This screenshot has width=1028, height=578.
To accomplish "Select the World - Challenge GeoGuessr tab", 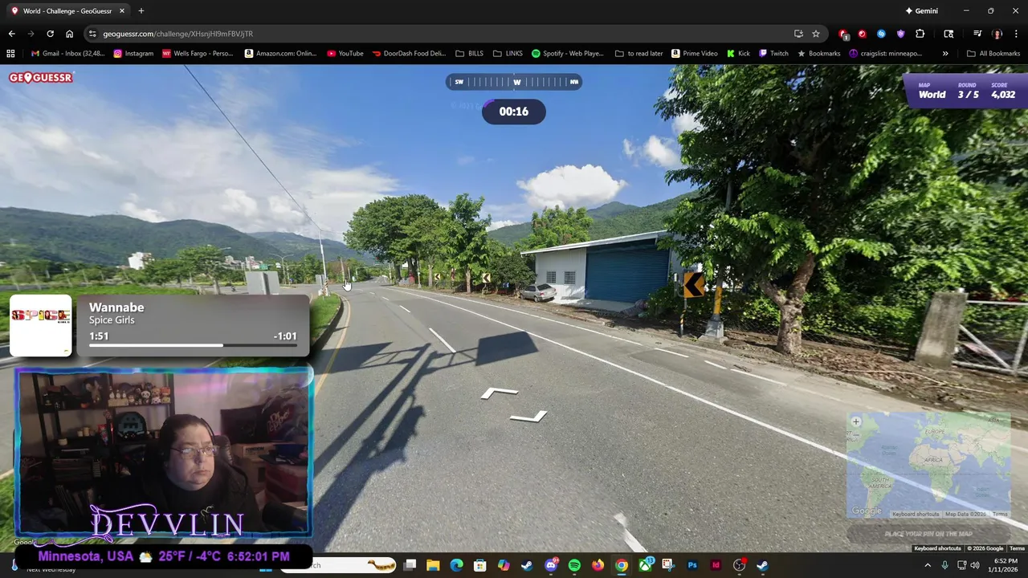I will (67, 10).
